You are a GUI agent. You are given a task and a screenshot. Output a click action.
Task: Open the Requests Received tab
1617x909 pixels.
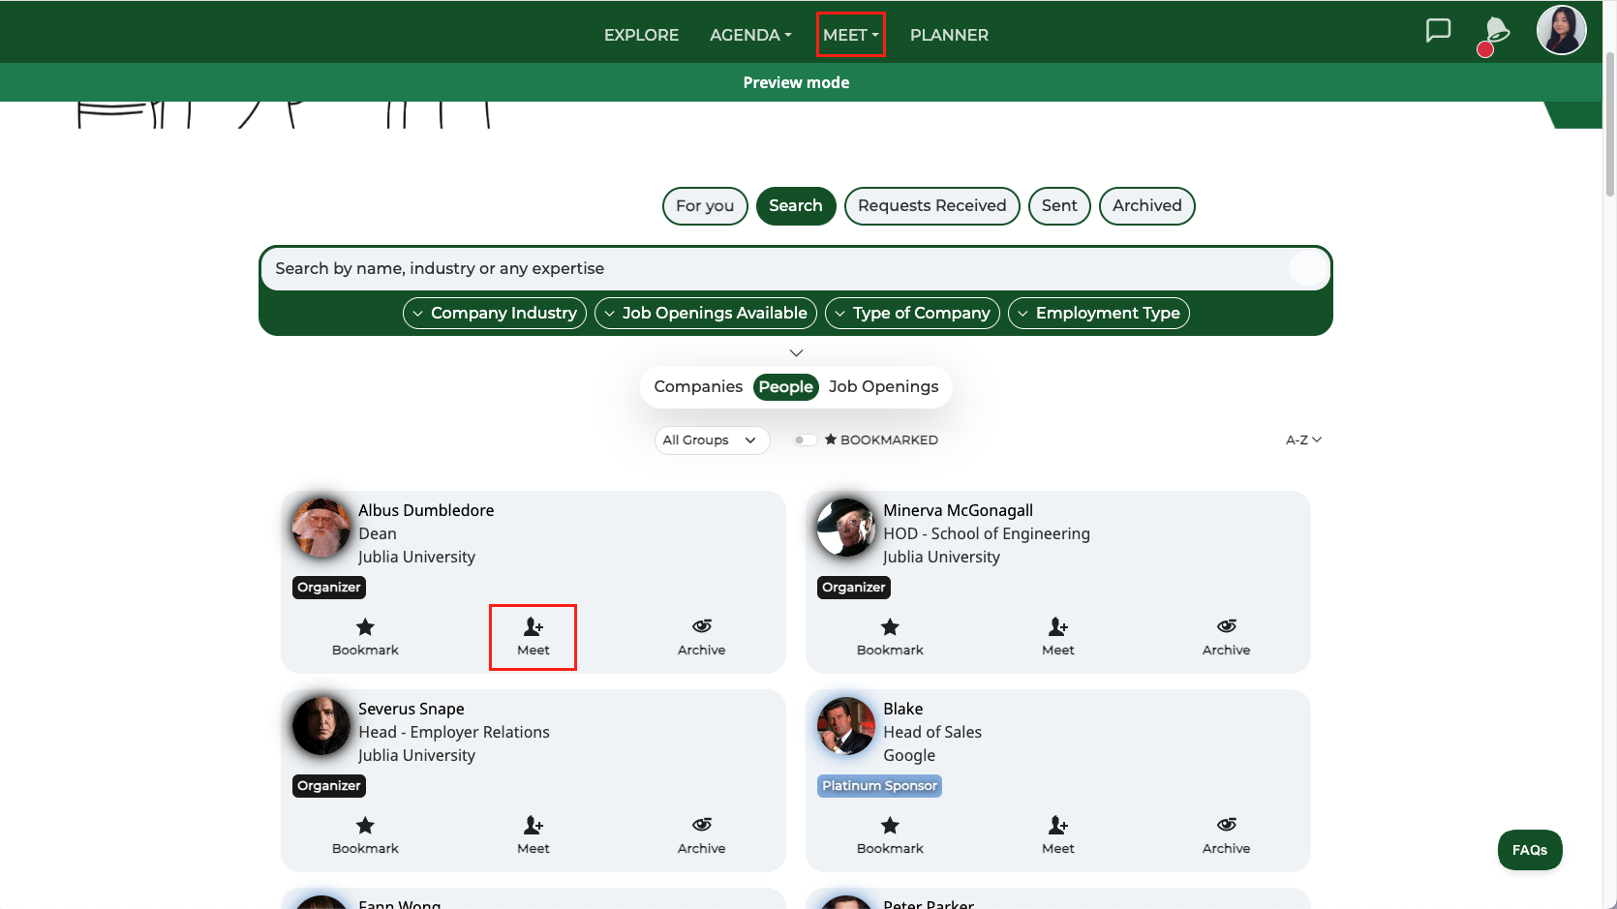click(x=931, y=206)
